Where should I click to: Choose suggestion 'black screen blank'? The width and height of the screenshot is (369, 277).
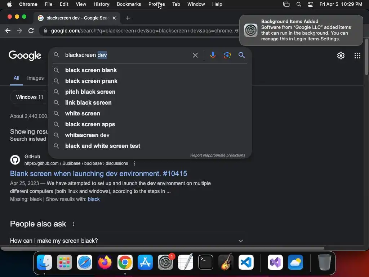pos(150,70)
